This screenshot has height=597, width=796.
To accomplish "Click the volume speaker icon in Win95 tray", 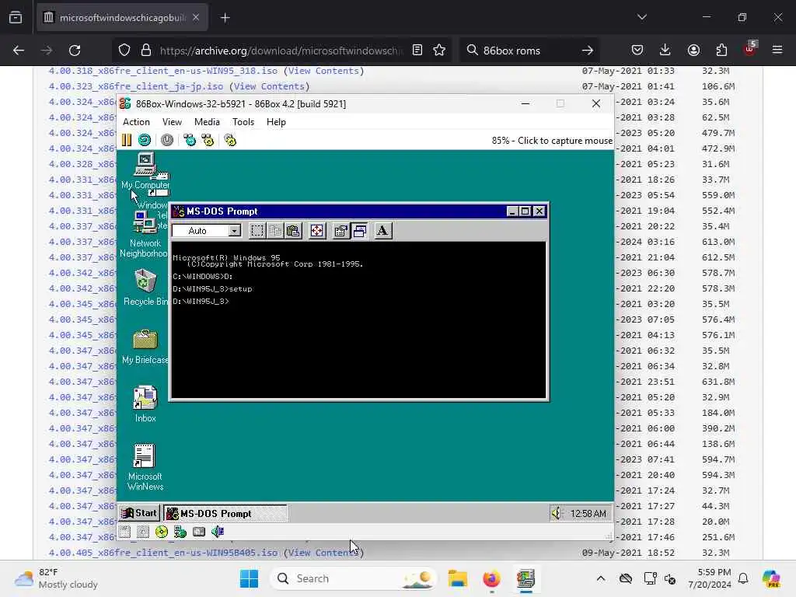I will [557, 514].
